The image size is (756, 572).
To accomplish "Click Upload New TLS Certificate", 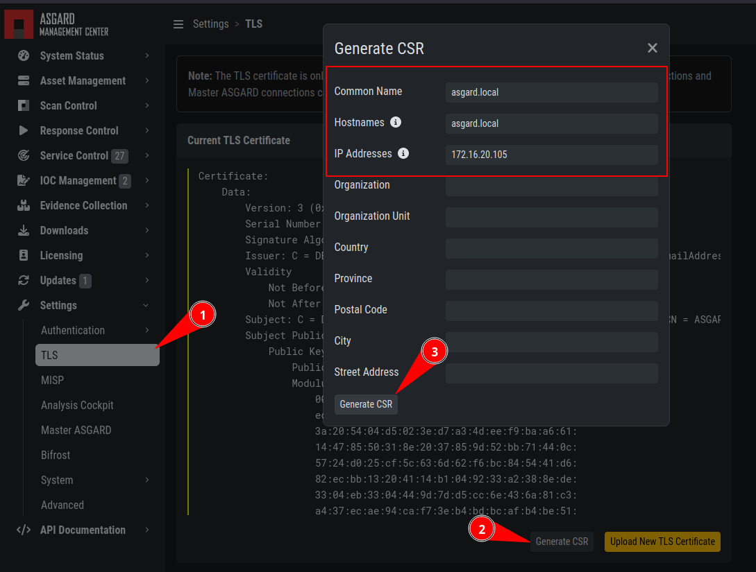I will point(662,541).
